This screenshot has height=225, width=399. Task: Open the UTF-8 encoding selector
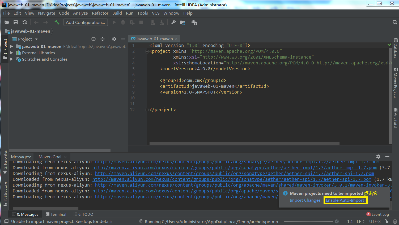click(x=375, y=221)
